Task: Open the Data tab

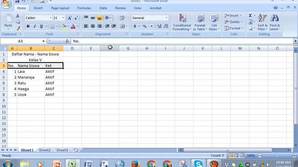Action: (x=103, y=8)
